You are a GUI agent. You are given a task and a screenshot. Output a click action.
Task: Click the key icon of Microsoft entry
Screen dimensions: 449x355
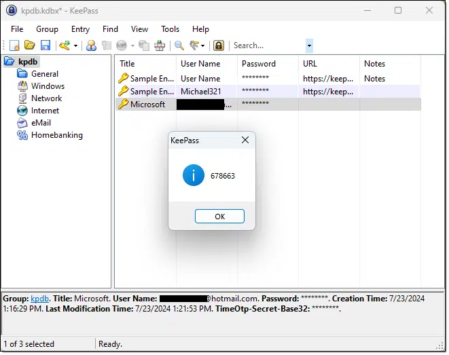(x=123, y=104)
